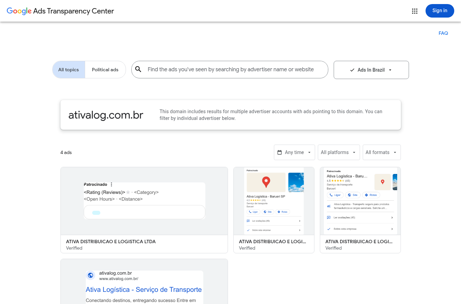This screenshot has height=304, width=461.
Task: Expand the All formats filter
Action: click(x=382, y=152)
